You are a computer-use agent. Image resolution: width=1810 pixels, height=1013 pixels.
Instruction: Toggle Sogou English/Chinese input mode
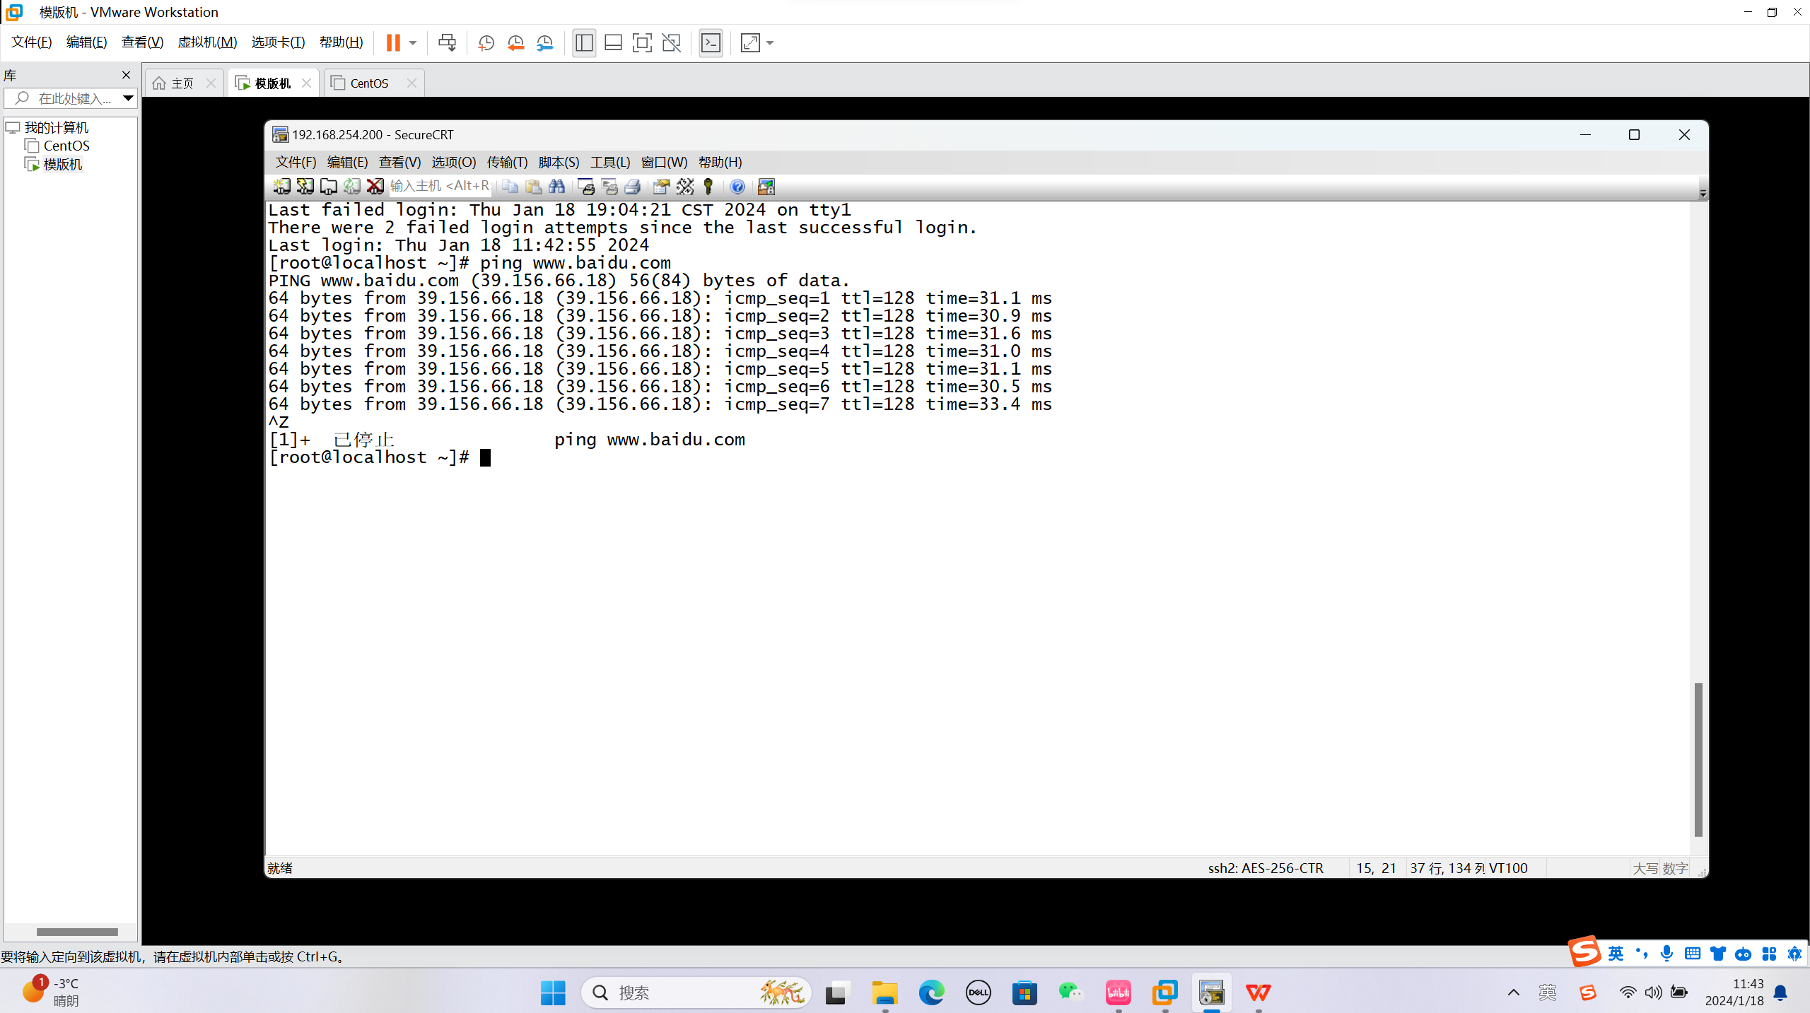tap(1616, 954)
